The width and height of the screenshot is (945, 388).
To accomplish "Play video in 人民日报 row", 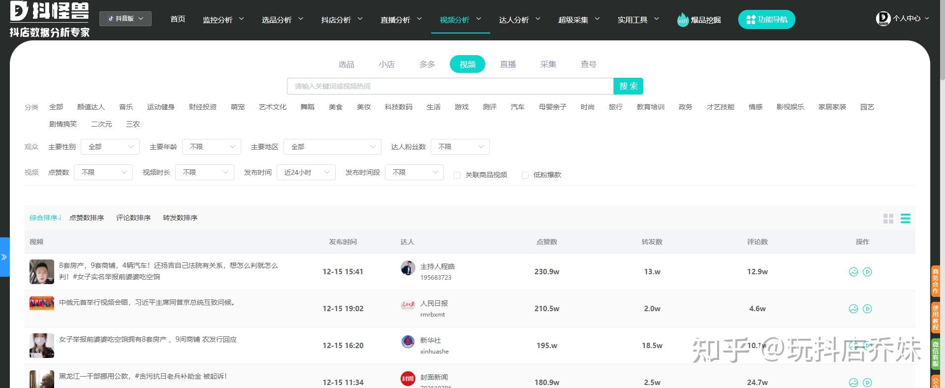I will click(868, 309).
